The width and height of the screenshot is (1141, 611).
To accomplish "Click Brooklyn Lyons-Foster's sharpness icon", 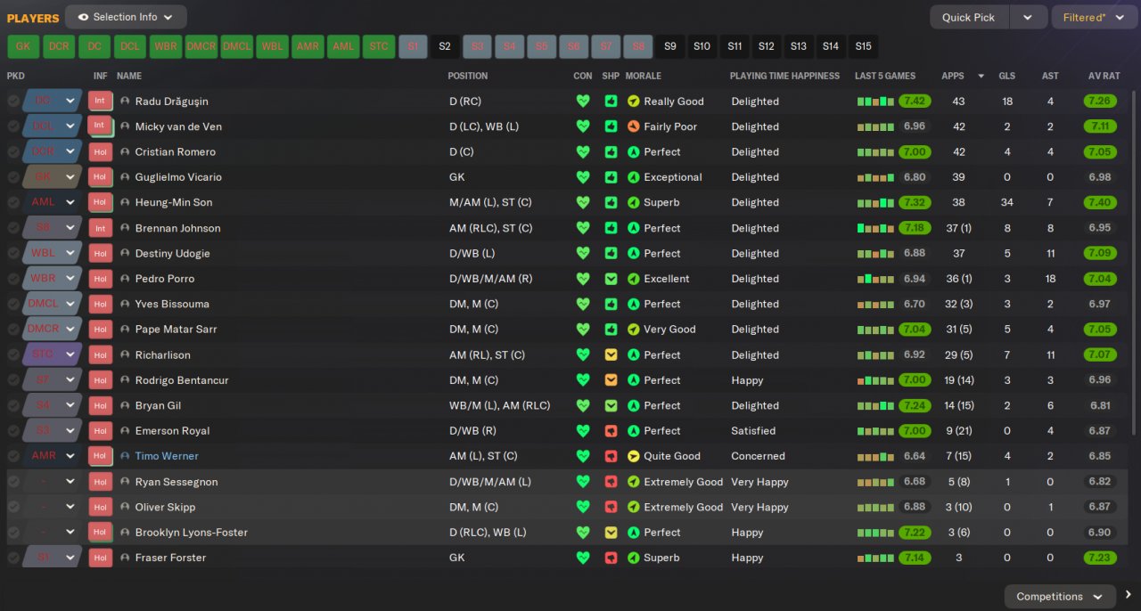I will point(611,533).
